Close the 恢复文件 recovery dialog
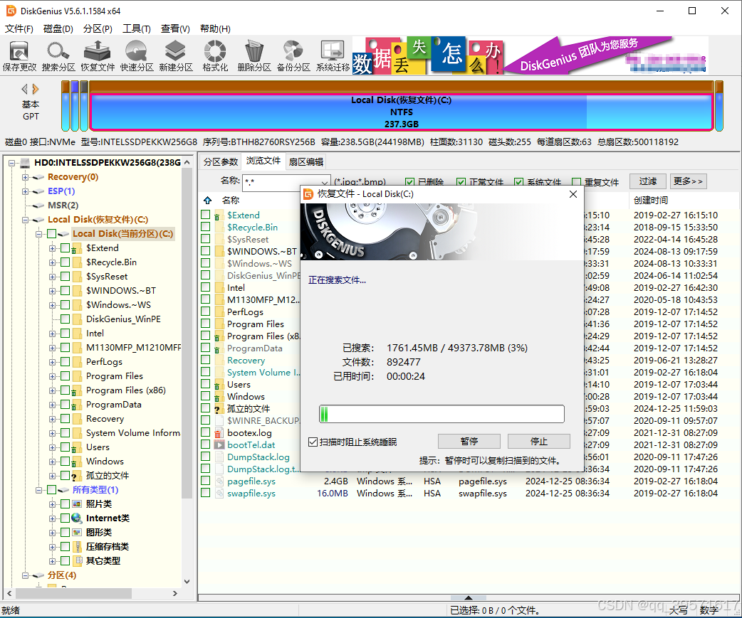 tap(573, 194)
